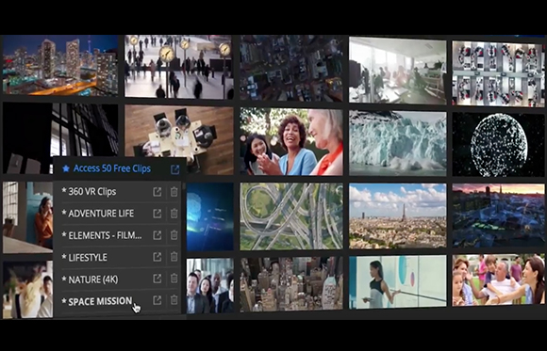Image resolution: width=547 pixels, height=351 pixels.
Task: Open the woman presenting charts clip thumbnail
Action: (397, 281)
